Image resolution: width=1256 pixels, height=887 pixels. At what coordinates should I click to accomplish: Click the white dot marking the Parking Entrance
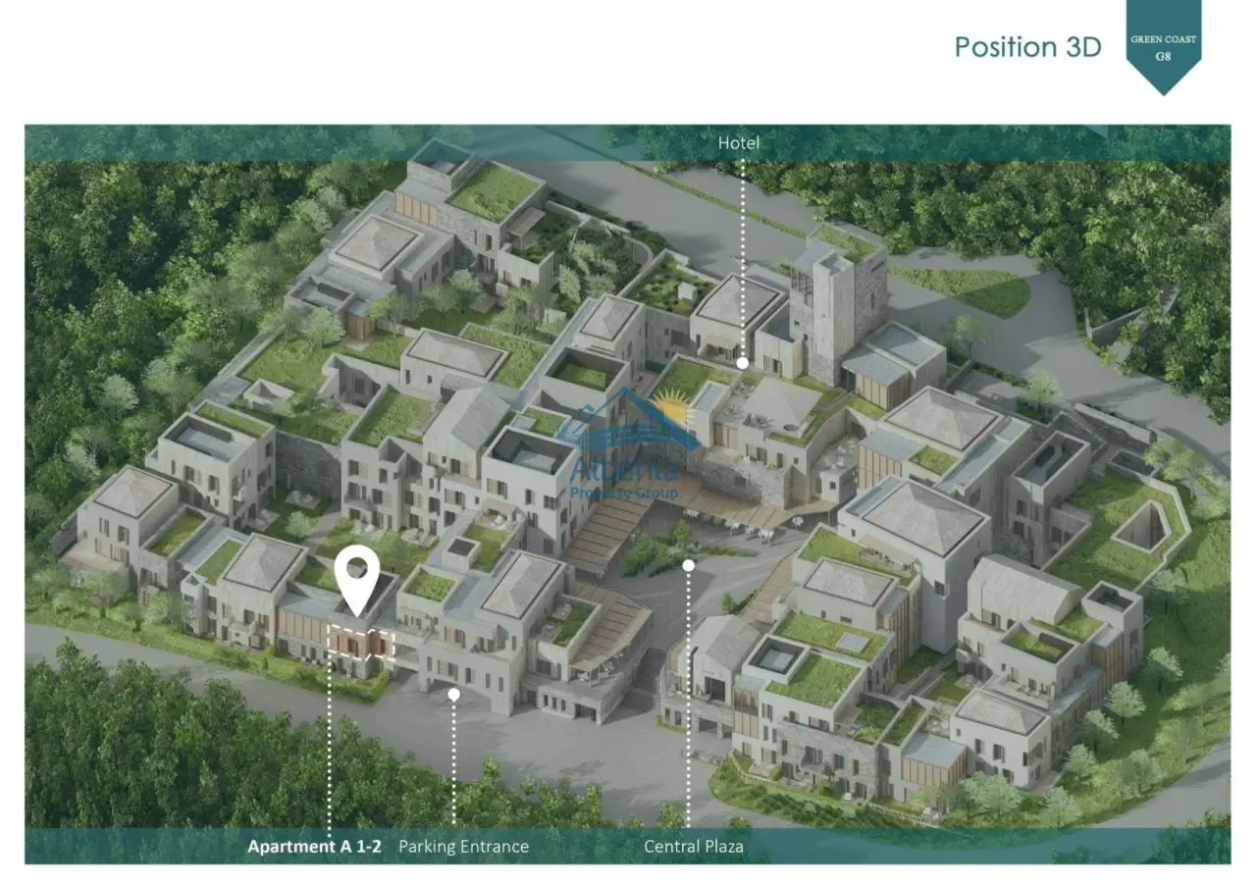coord(453,694)
